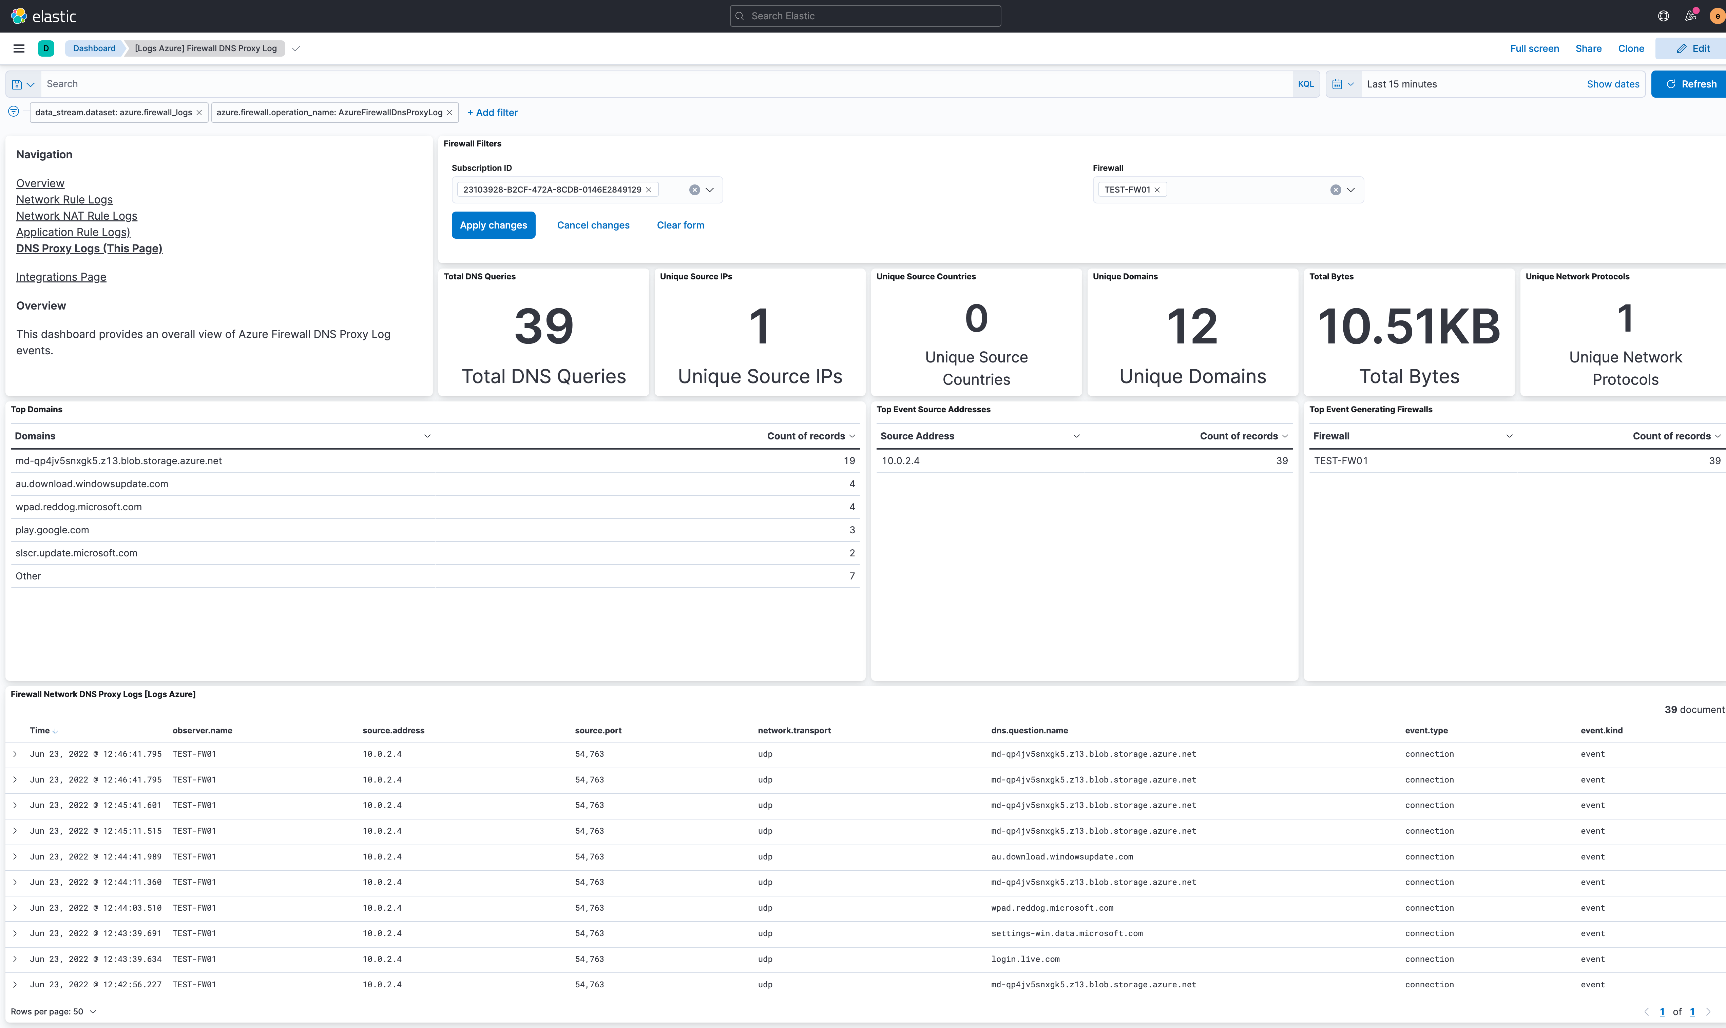Open the Count of records dropdown in Top Domains
This screenshot has width=1726, height=1028.
coord(851,436)
